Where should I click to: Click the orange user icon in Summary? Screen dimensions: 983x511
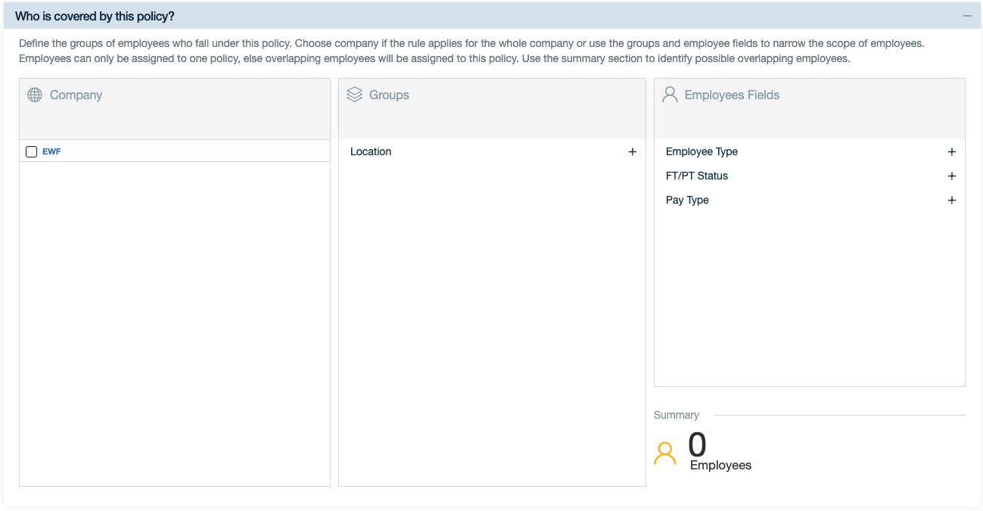[x=665, y=453]
